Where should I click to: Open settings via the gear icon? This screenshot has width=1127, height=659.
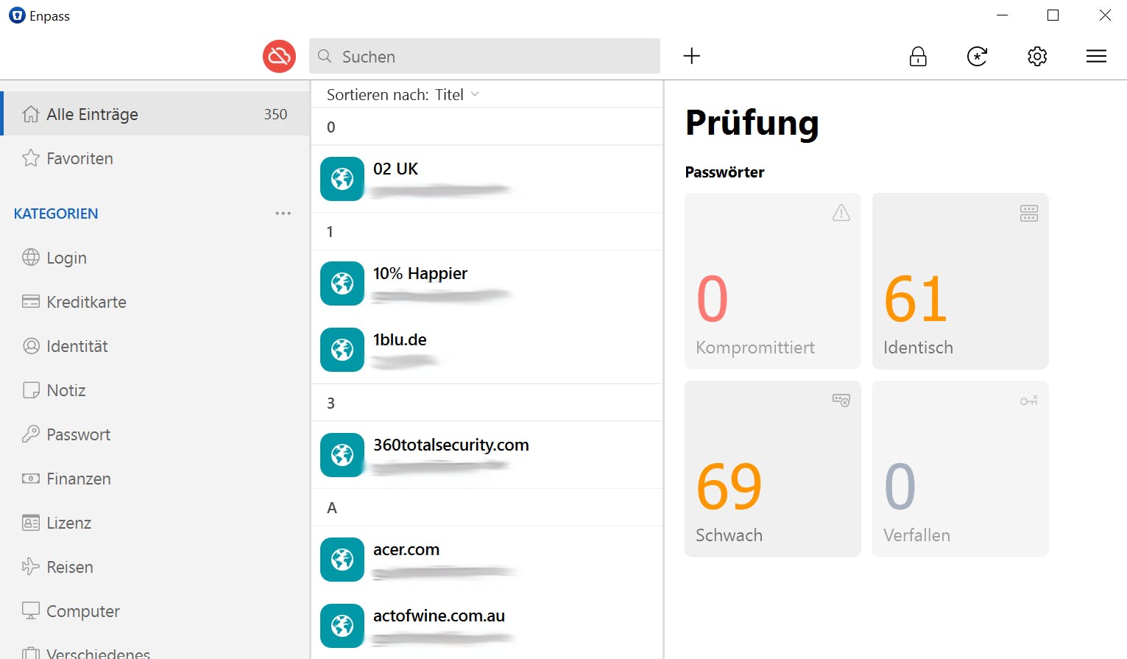point(1037,56)
